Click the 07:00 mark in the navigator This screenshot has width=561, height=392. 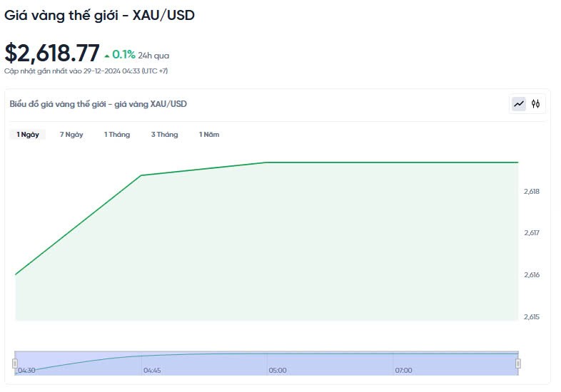[403, 371]
